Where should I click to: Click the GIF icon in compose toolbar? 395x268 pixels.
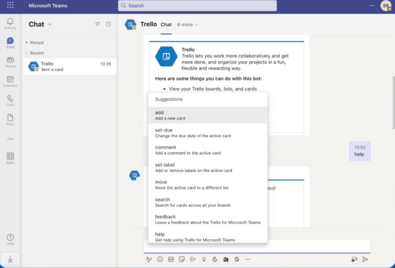171,259
